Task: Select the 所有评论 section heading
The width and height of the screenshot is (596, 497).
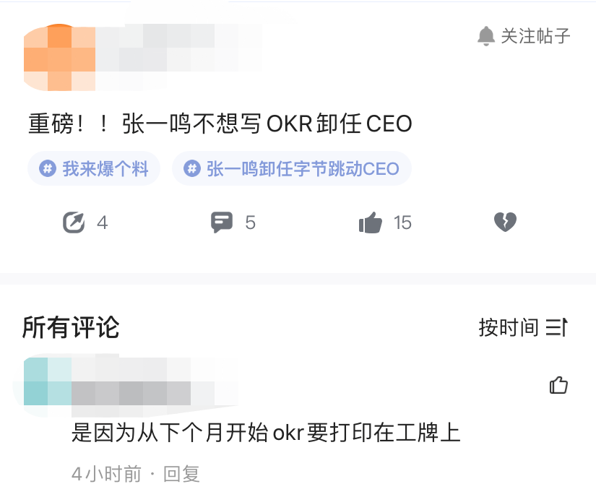Action: point(71,327)
